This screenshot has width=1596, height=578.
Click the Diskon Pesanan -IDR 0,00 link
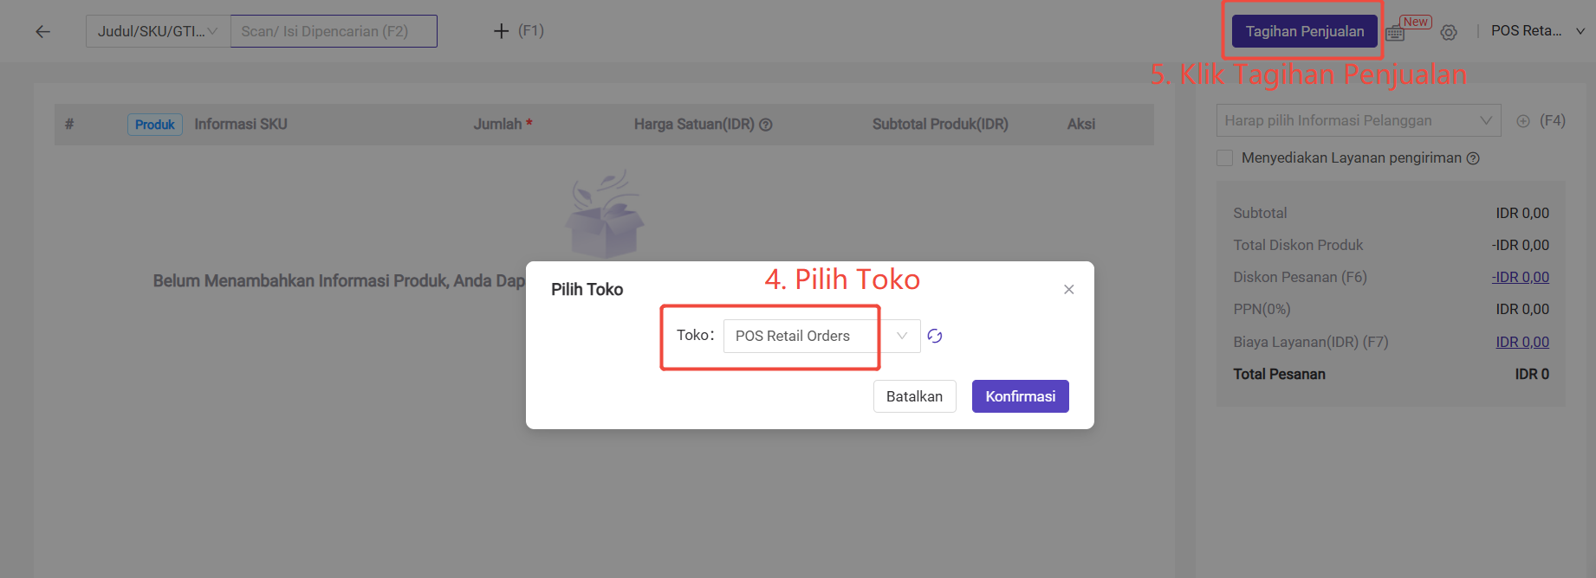[1521, 277]
